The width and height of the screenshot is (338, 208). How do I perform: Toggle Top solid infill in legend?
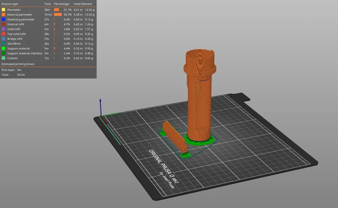(48, 34)
